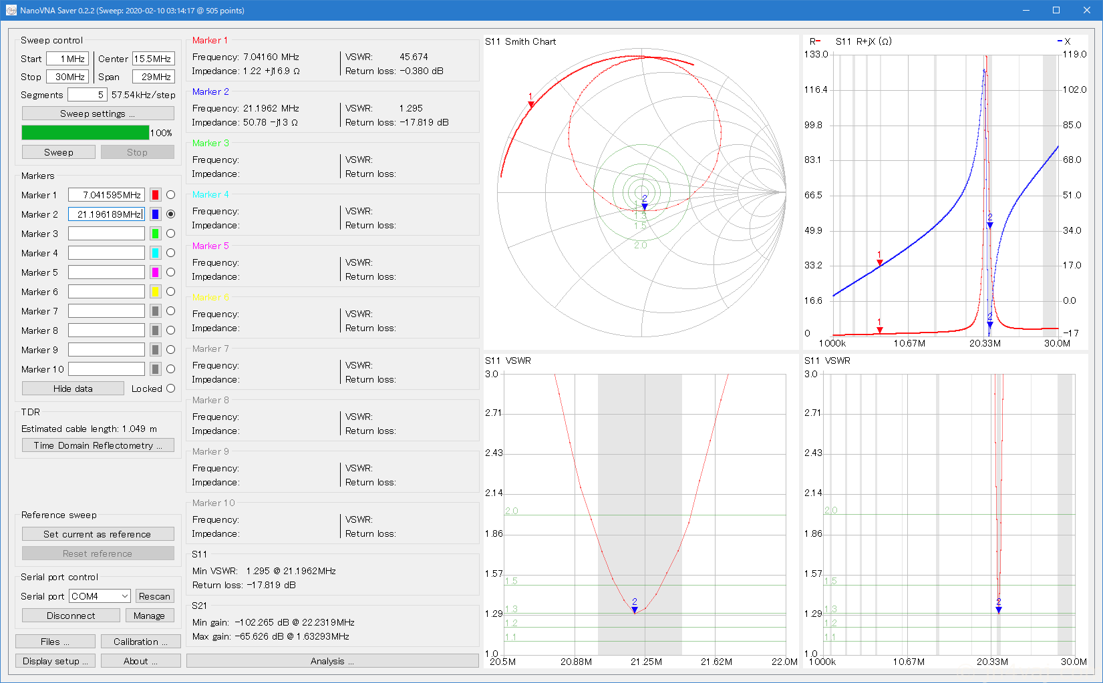Click the Span frequency field
The height and width of the screenshot is (683, 1103).
coord(154,77)
